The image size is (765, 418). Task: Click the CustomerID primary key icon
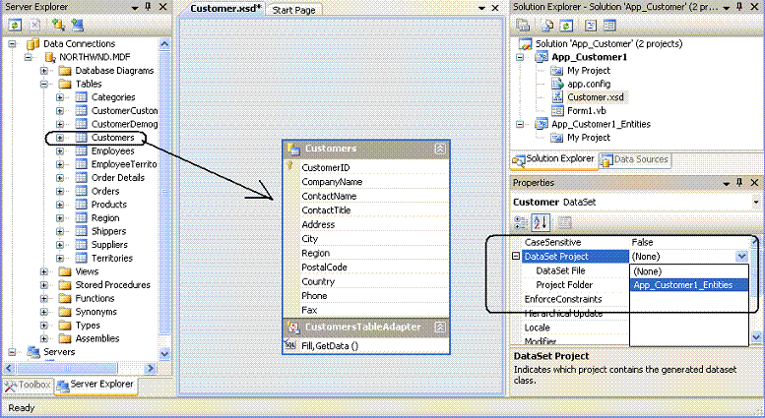(x=289, y=166)
